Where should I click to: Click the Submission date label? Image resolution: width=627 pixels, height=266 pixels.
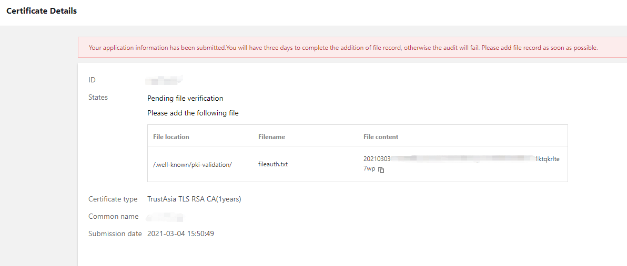115,234
